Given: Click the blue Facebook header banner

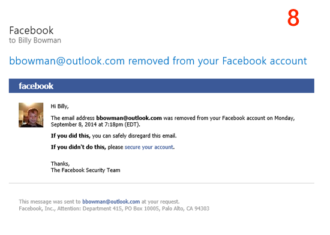Looking at the screenshot, I should click(x=161, y=86).
